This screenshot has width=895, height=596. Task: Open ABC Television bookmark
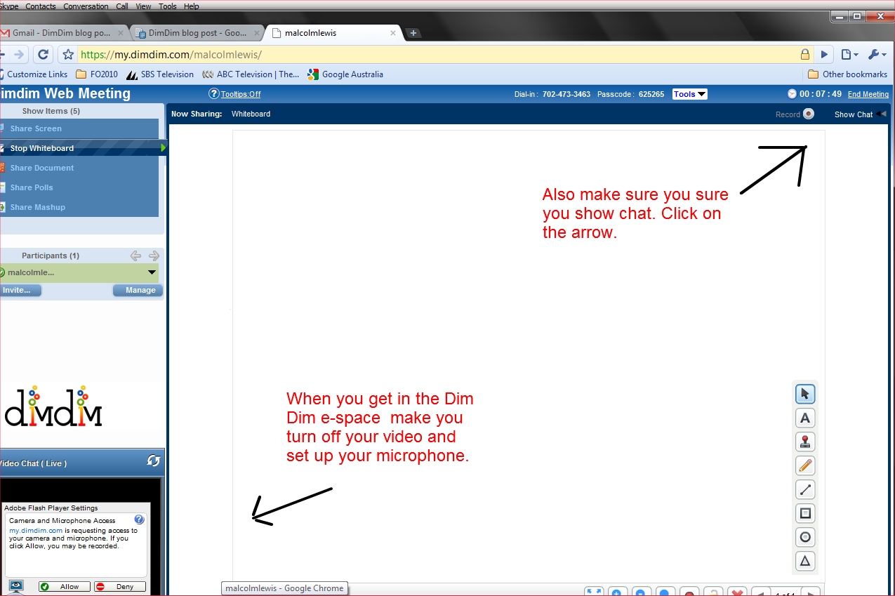coord(251,74)
